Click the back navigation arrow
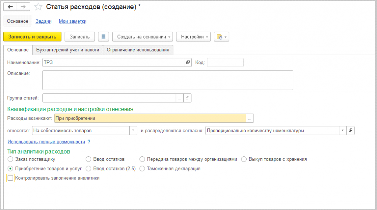 point(10,7)
